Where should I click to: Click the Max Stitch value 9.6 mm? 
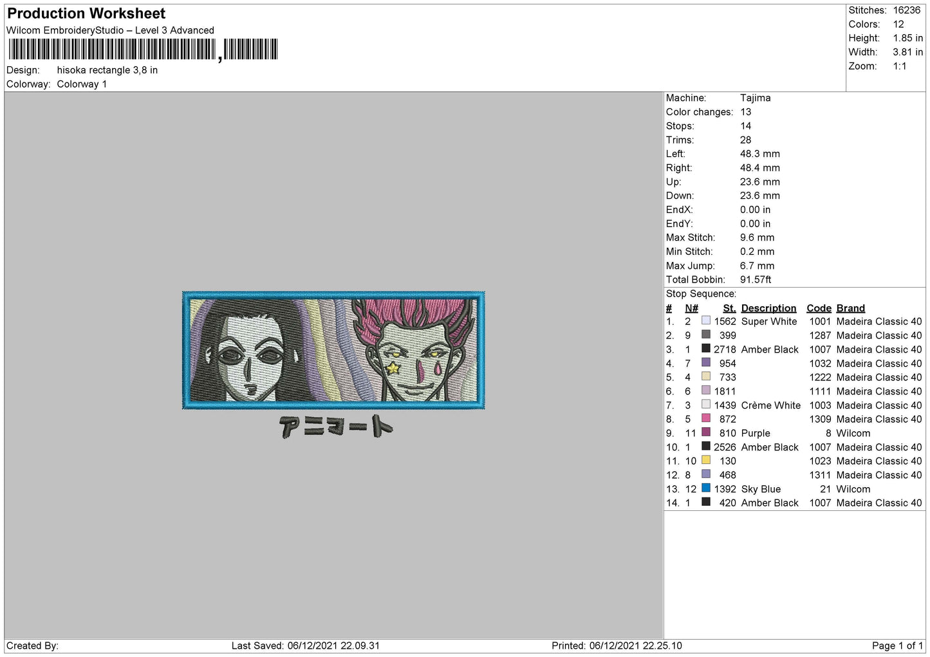(x=758, y=237)
